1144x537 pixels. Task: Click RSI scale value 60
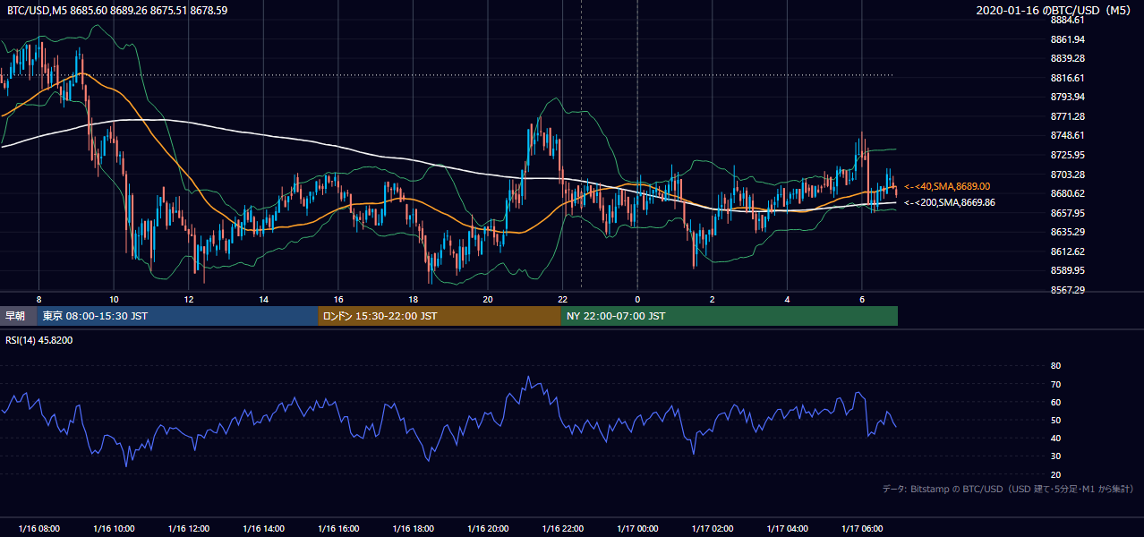(x=1055, y=402)
